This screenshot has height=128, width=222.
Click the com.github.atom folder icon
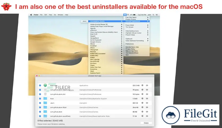[x=45, y=112]
